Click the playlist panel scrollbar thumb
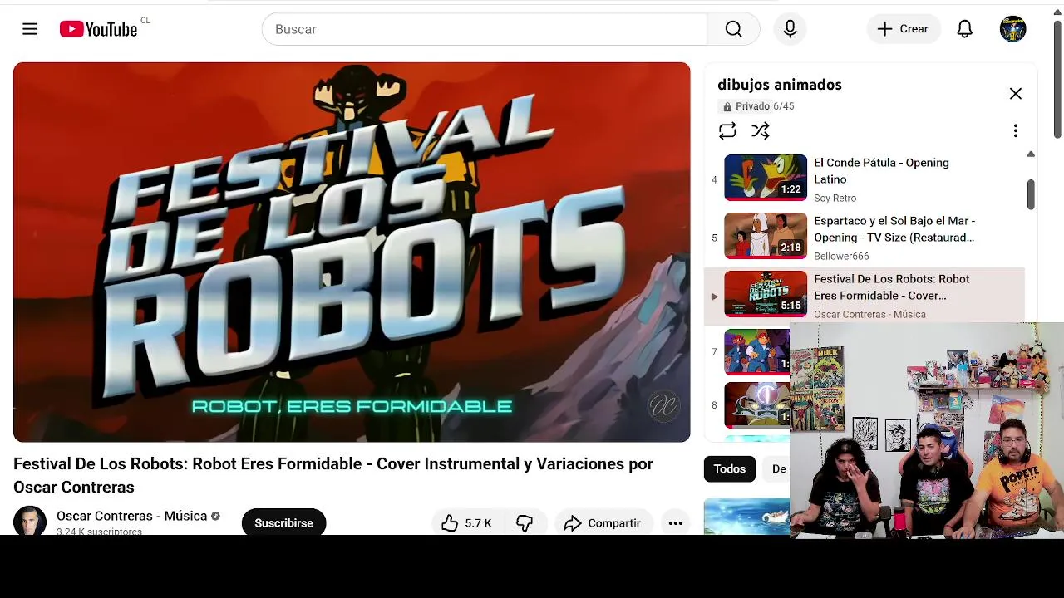The height and width of the screenshot is (598, 1064). coord(1031,194)
